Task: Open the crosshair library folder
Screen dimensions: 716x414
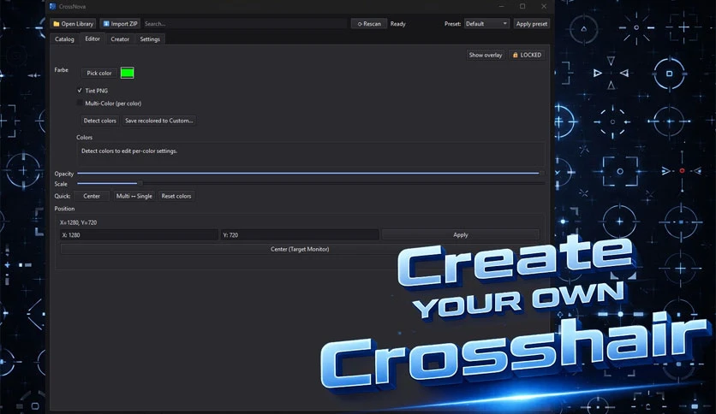Action: [x=73, y=24]
